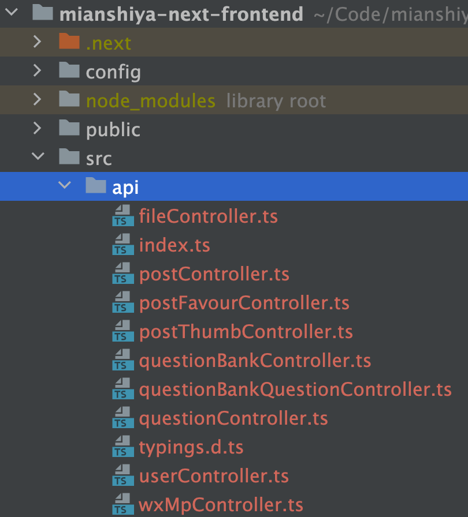The width and height of the screenshot is (468, 517).
Task: Click the mianshiya-next-frontend project folder icon
Action: 43,12
